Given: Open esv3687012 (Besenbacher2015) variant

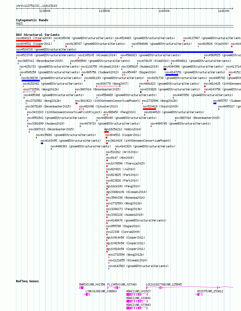Looking at the screenshot, I should (40, 61).
